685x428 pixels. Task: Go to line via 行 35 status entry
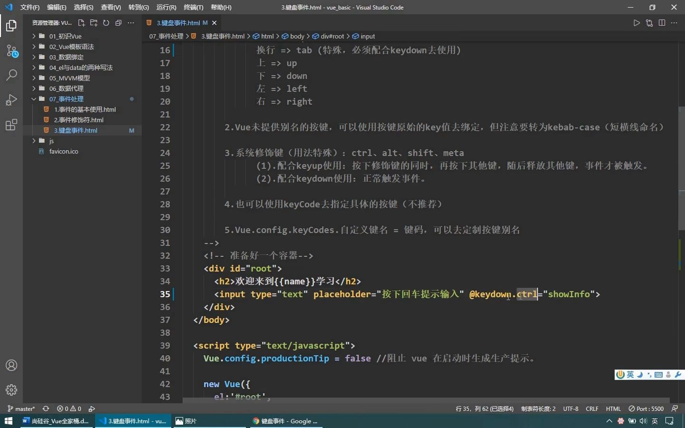pos(485,409)
